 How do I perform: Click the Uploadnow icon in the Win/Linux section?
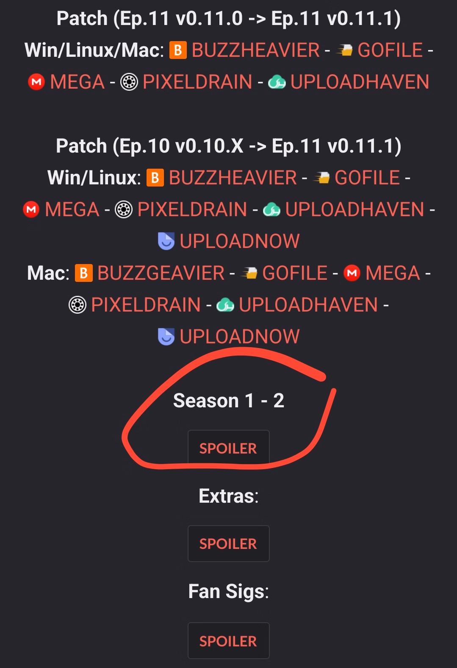[166, 241]
